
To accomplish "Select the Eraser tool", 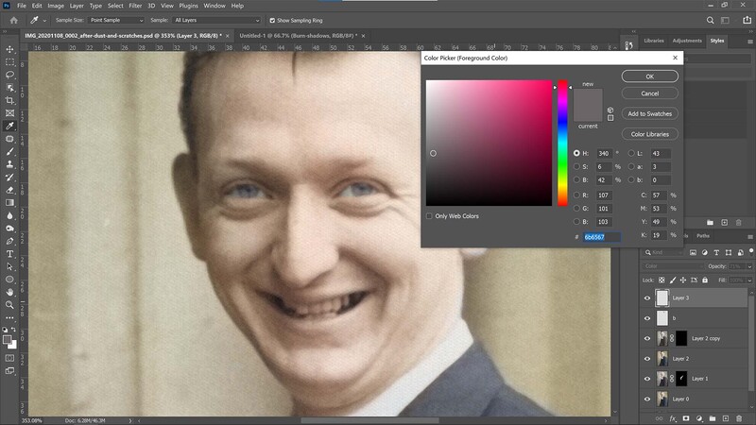I will tap(9, 190).
